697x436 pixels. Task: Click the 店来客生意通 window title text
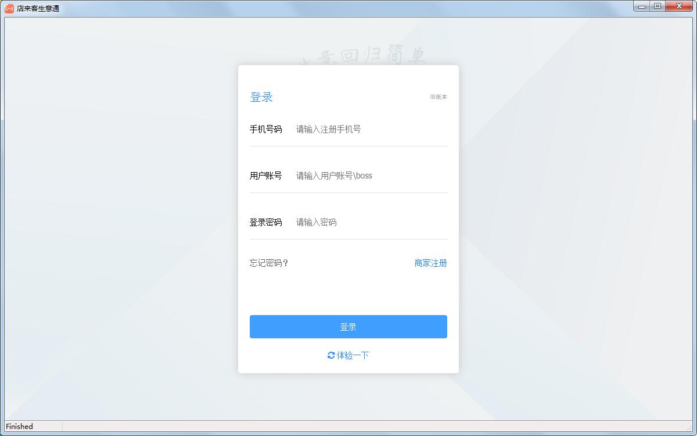(38, 9)
